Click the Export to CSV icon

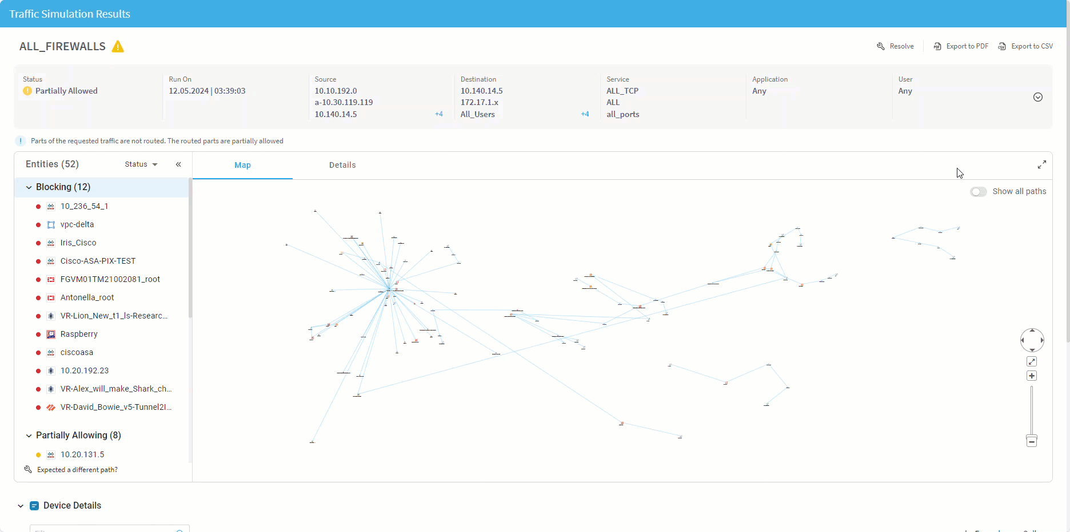(x=1002, y=46)
